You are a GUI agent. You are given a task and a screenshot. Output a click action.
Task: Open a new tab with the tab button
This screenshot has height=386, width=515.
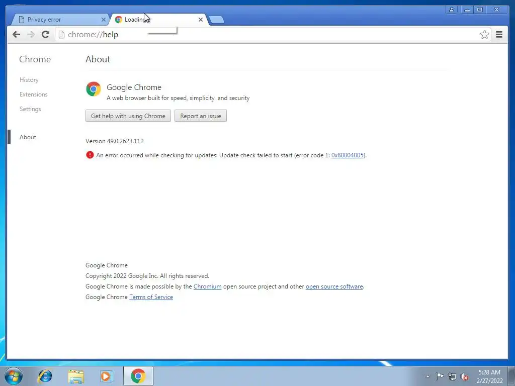(217, 20)
